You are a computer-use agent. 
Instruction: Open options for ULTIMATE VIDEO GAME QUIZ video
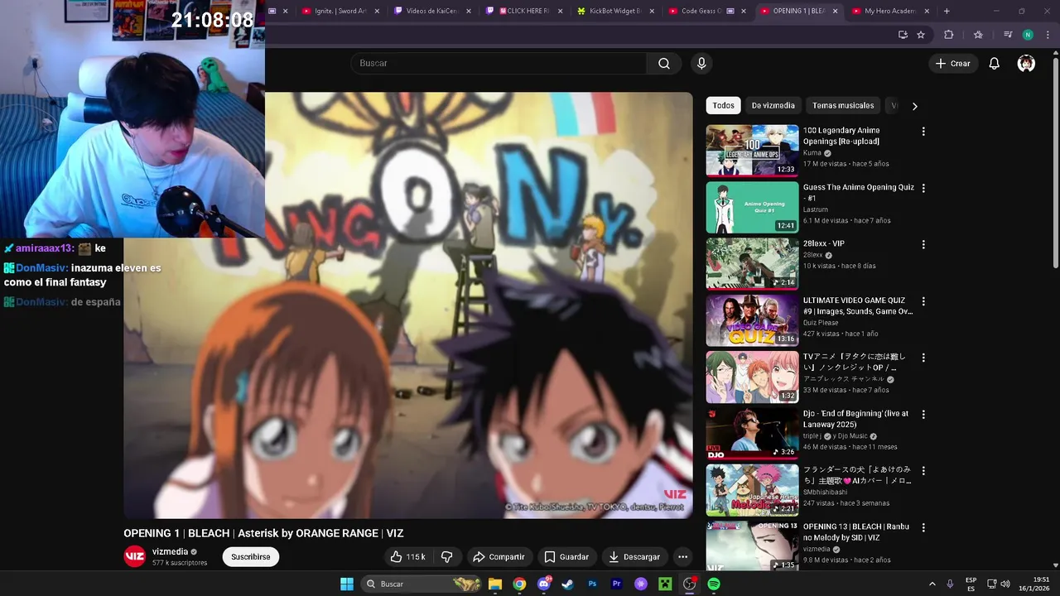pyautogui.click(x=923, y=301)
